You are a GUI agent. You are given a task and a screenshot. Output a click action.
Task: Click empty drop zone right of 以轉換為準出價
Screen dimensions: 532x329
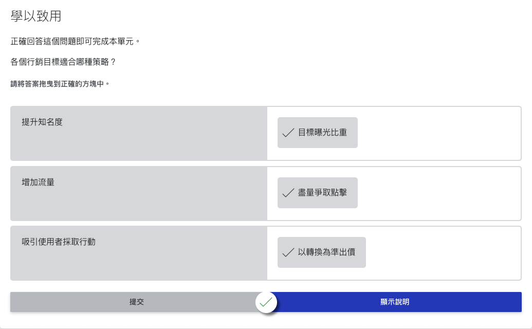click(x=442, y=253)
